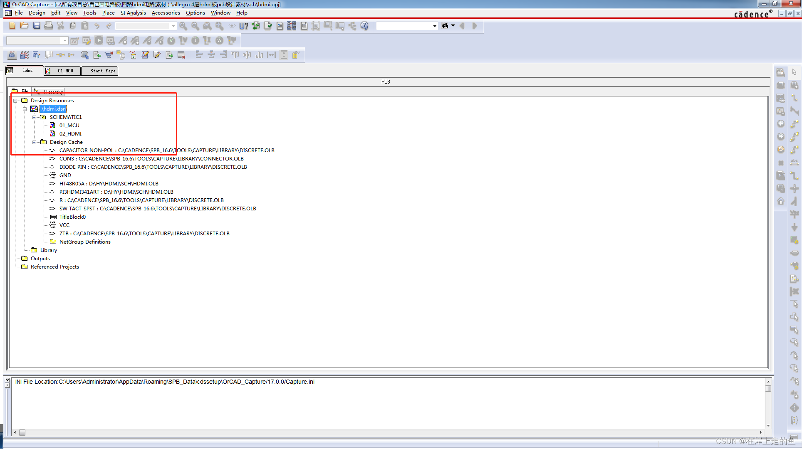Open the Print icon in toolbar
This screenshot has height=449, width=802.
click(49, 26)
